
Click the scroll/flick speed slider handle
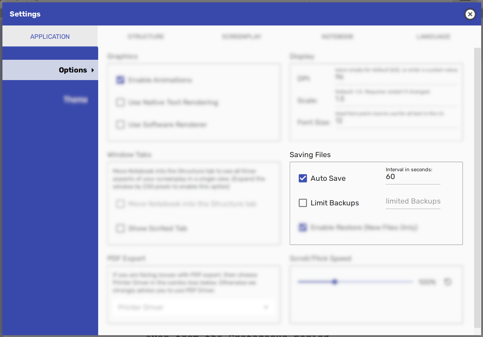[335, 282]
